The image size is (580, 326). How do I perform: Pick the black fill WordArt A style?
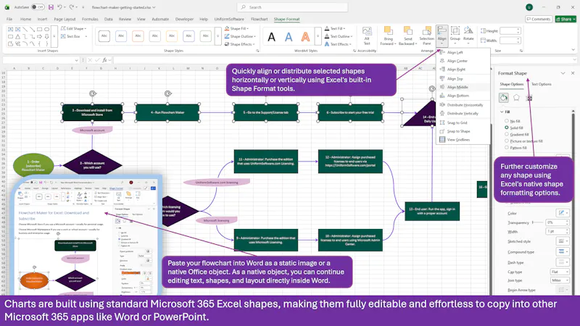271,37
